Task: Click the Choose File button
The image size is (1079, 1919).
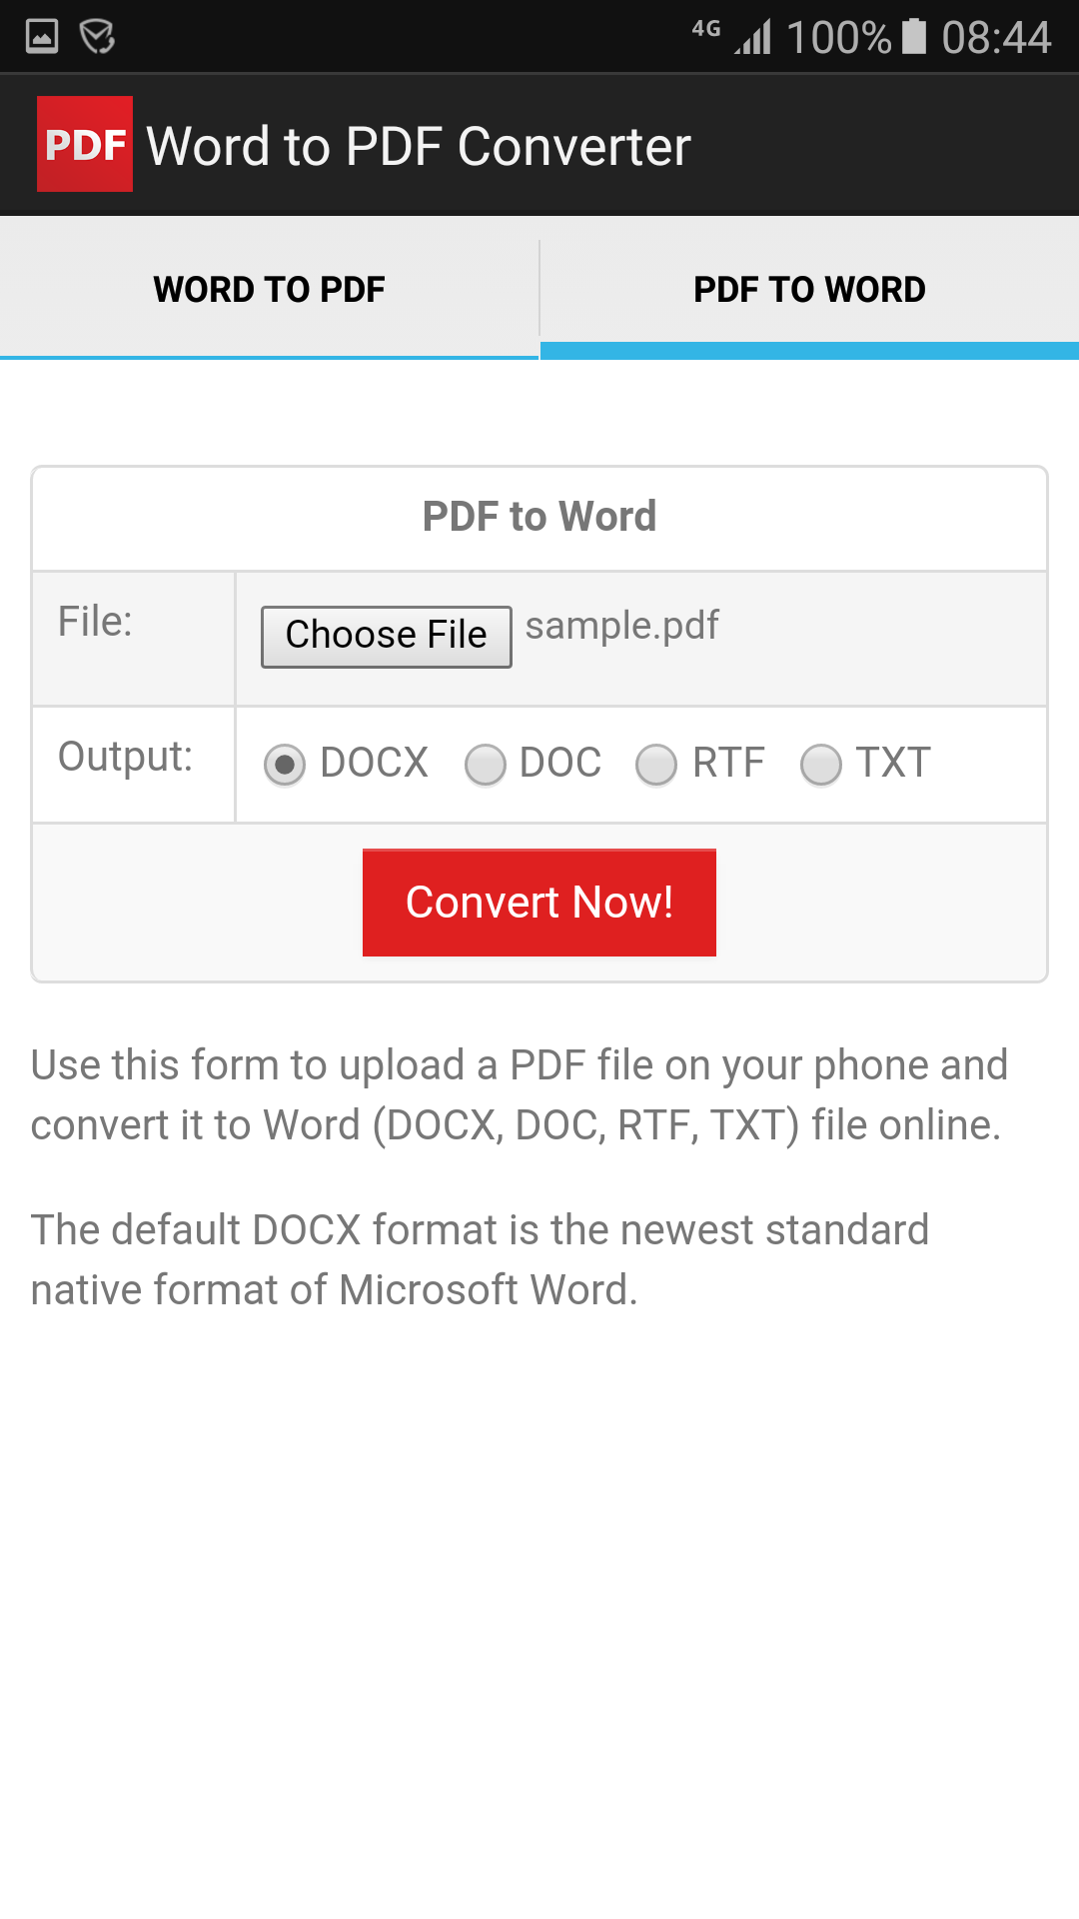Action: (x=385, y=635)
